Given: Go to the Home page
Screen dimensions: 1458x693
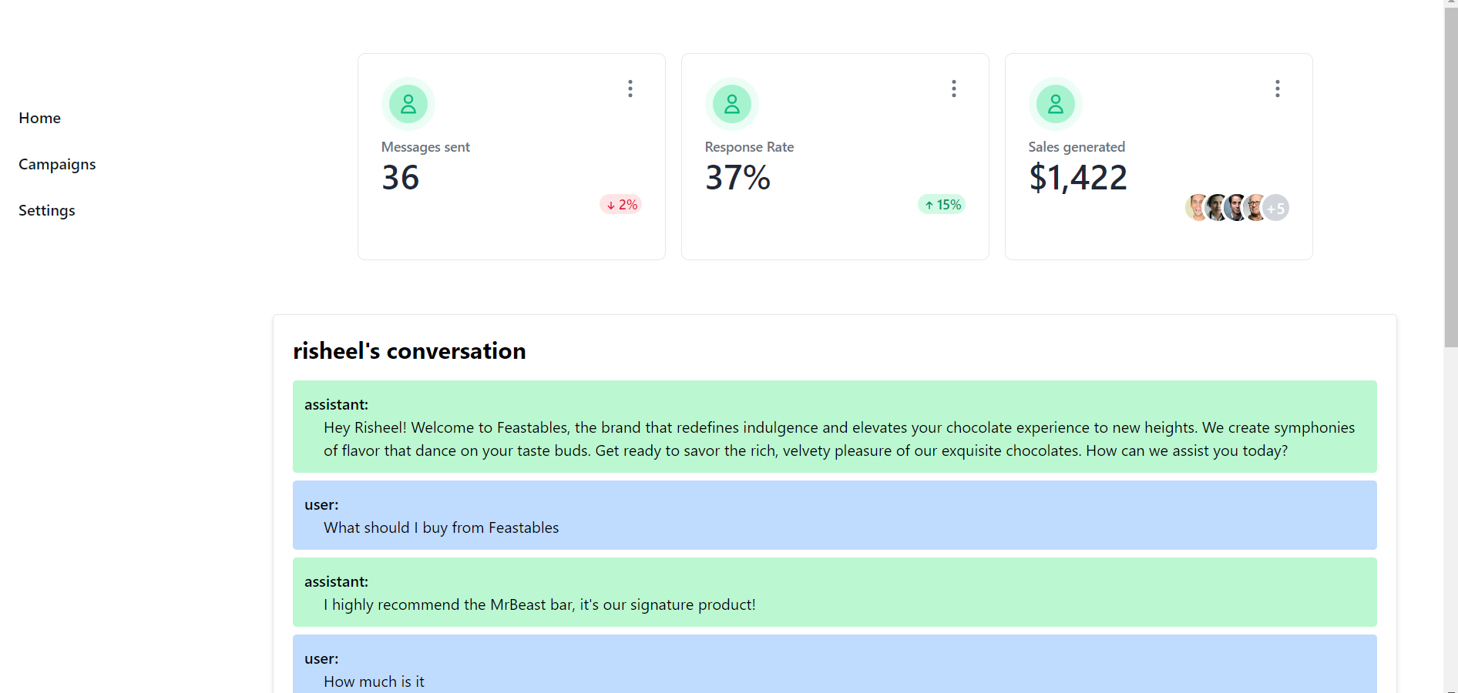Looking at the screenshot, I should click(40, 118).
